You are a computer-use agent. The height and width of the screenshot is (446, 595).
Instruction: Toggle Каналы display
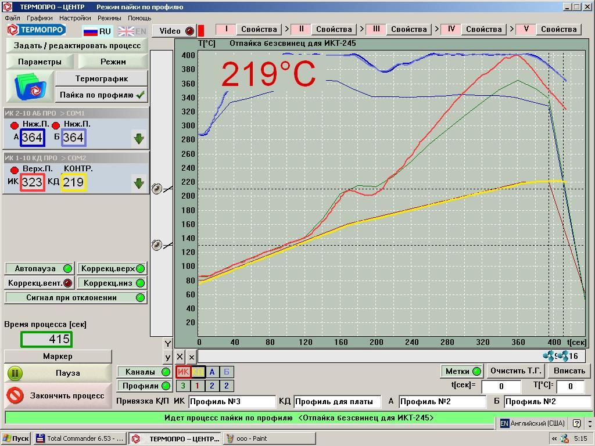144,372
